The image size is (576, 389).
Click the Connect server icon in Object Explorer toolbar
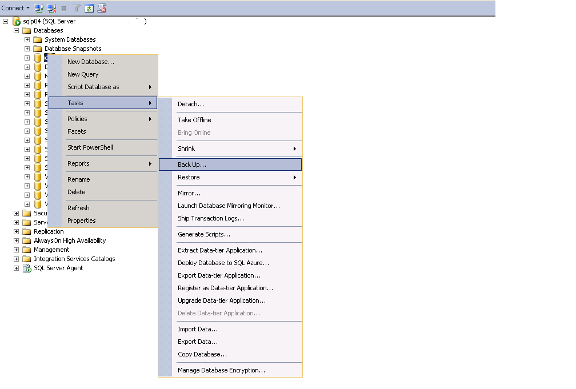tap(38, 8)
